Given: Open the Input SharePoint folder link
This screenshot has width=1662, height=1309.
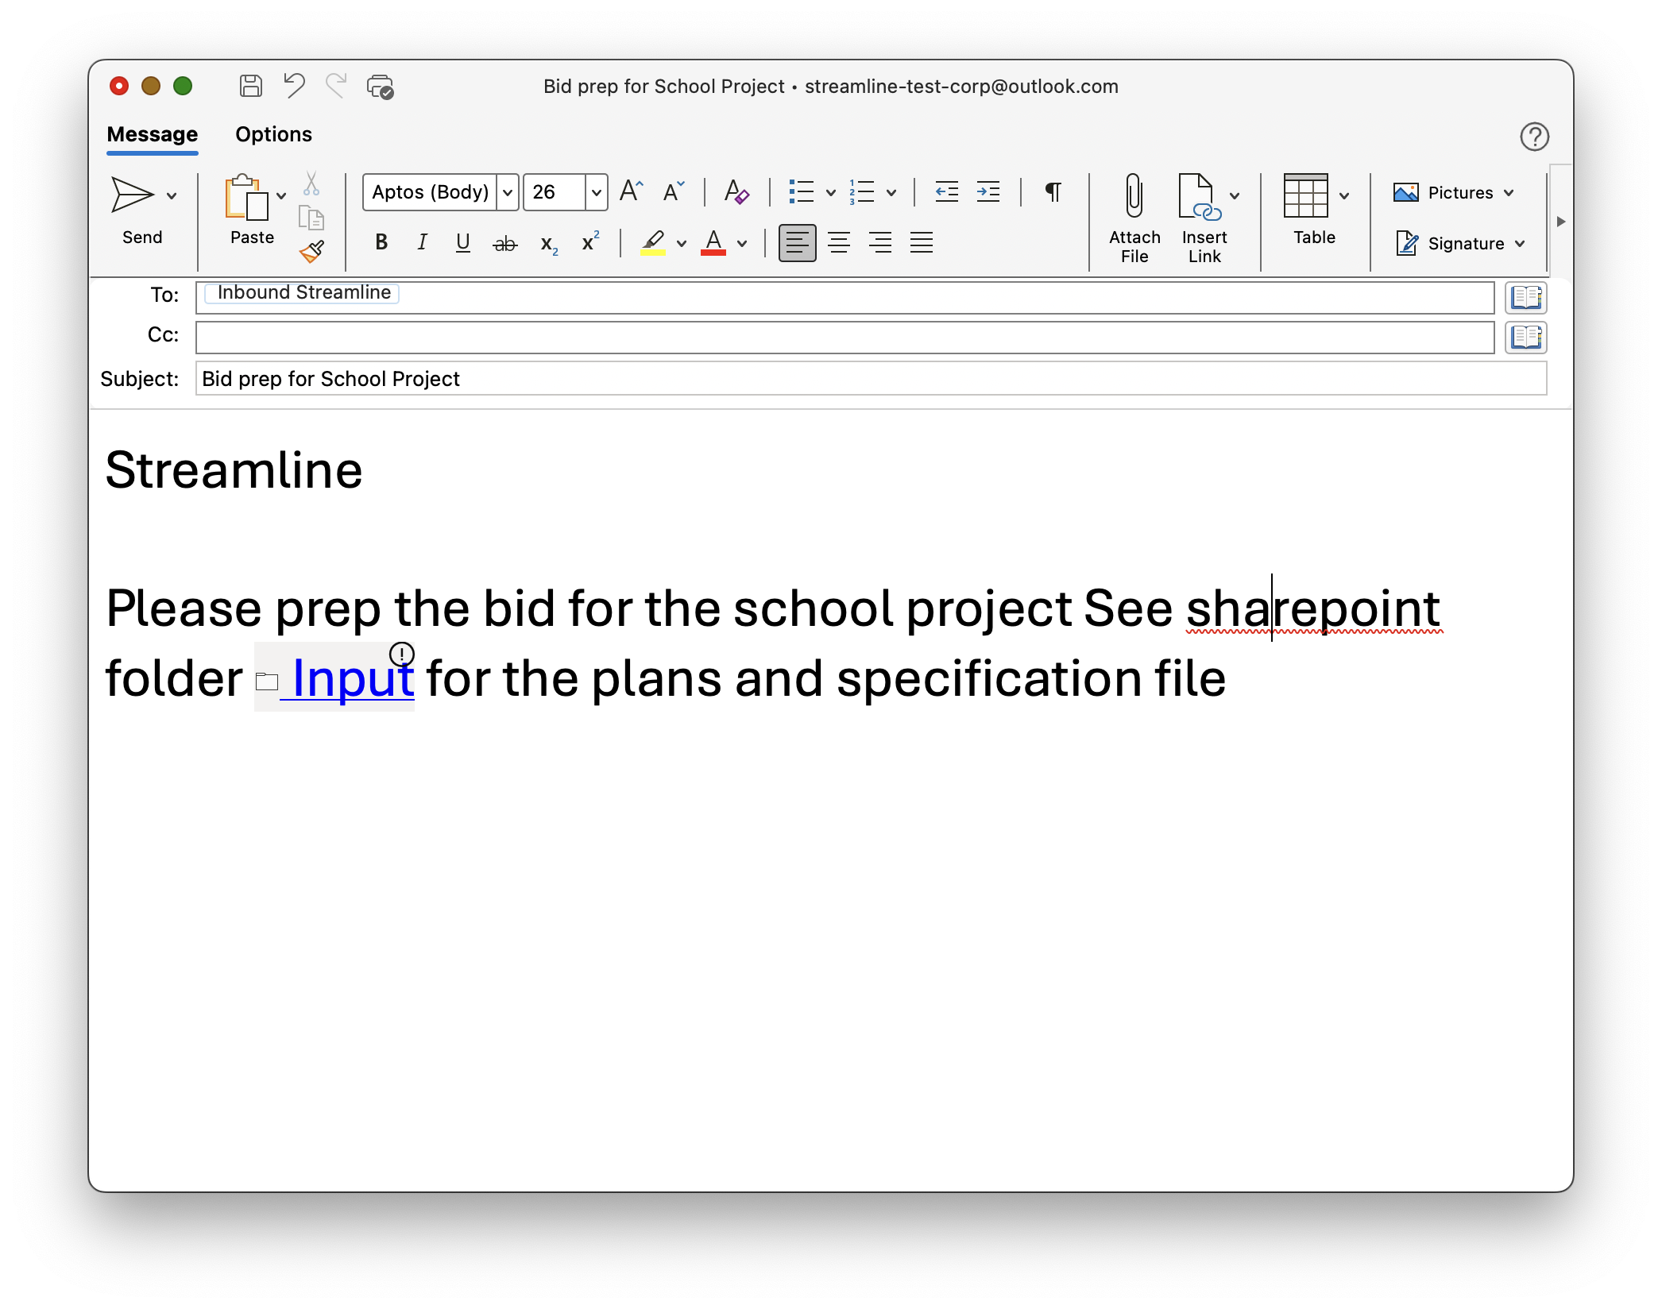Looking at the screenshot, I should pyautogui.click(x=353, y=678).
